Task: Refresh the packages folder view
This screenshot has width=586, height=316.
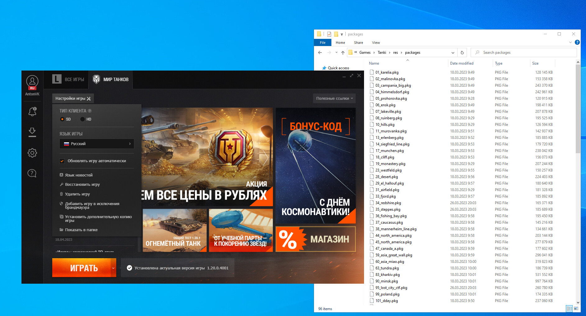Action: coord(462,53)
